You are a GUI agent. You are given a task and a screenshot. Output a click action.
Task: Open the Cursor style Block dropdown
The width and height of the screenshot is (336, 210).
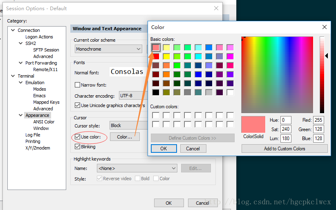point(129,125)
